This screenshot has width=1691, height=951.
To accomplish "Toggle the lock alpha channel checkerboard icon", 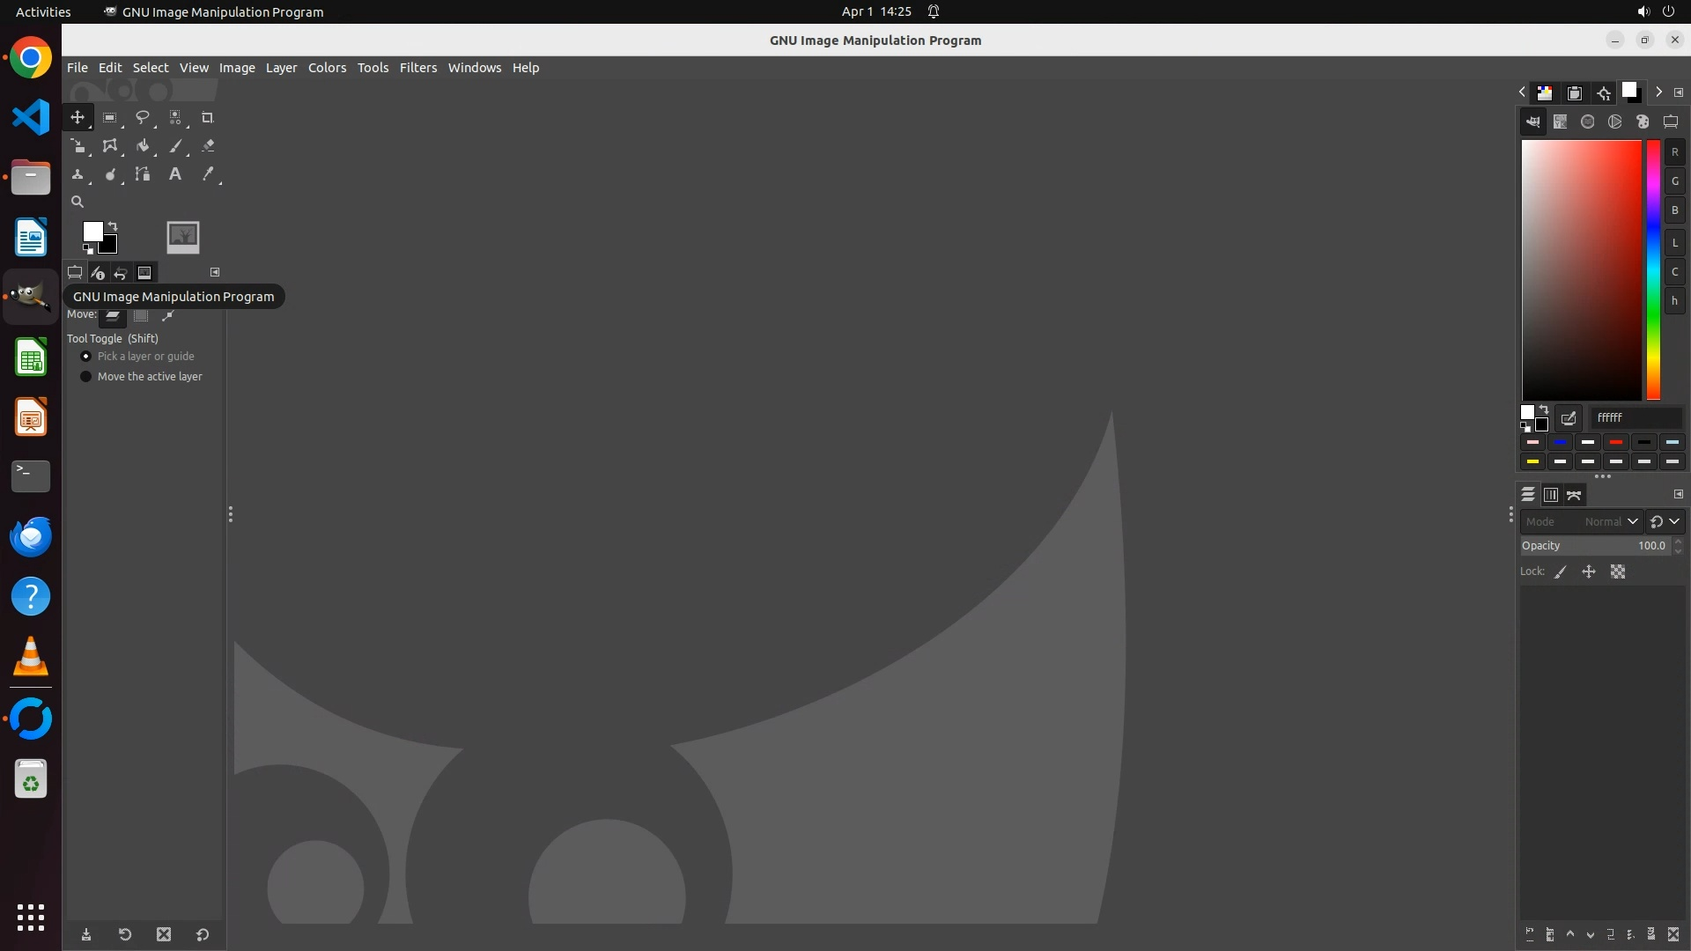I will point(1618,571).
